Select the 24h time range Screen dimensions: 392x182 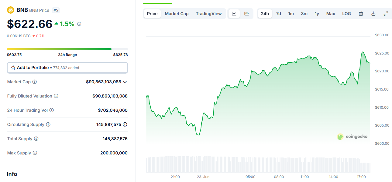pos(265,14)
